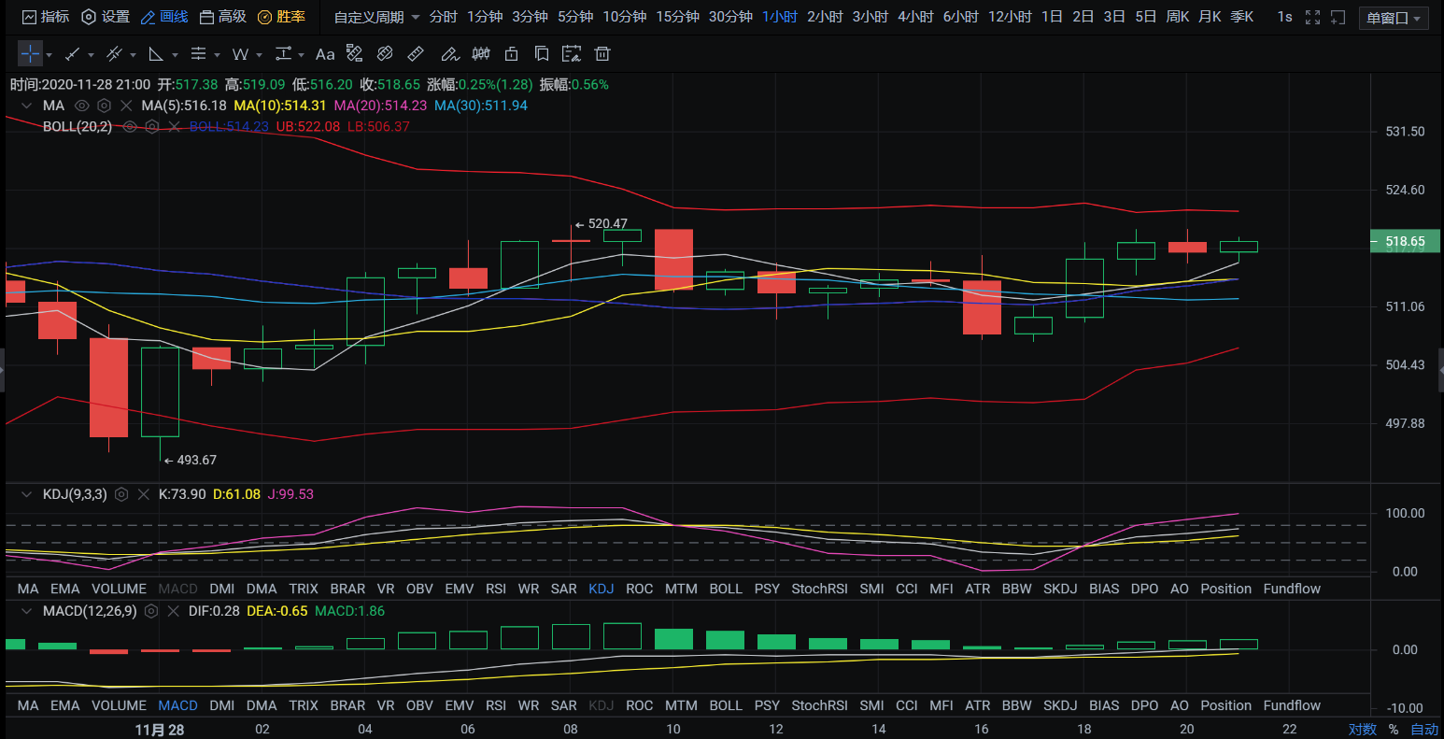Remove the MACD(12,26,9) indicator with X
The height and width of the screenshot is (739, 1444).
click(x=173, y=611)
